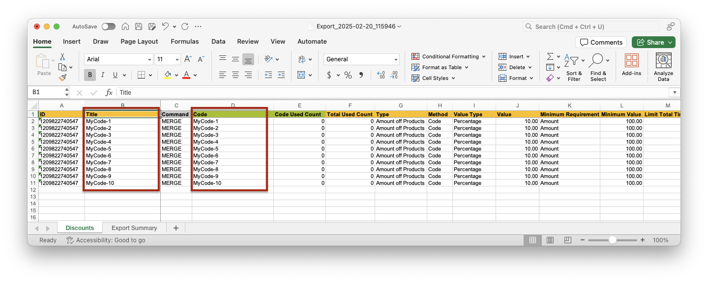Click the Insert Function fx icon

[x=109, y=92]
